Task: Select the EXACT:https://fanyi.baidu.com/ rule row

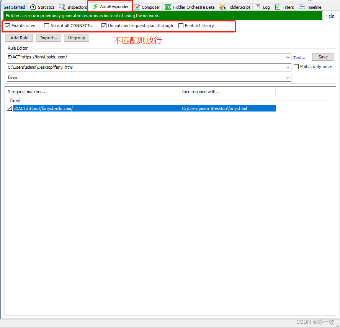Action: [x=144, y=108]
